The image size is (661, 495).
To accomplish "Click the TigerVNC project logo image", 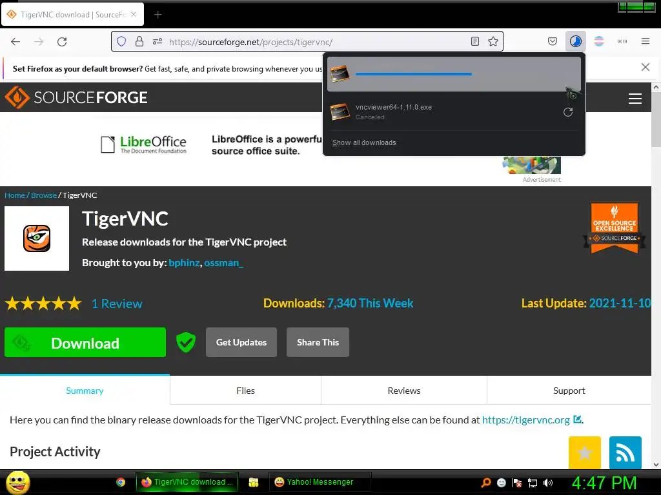I will click(x=37, y=238).
